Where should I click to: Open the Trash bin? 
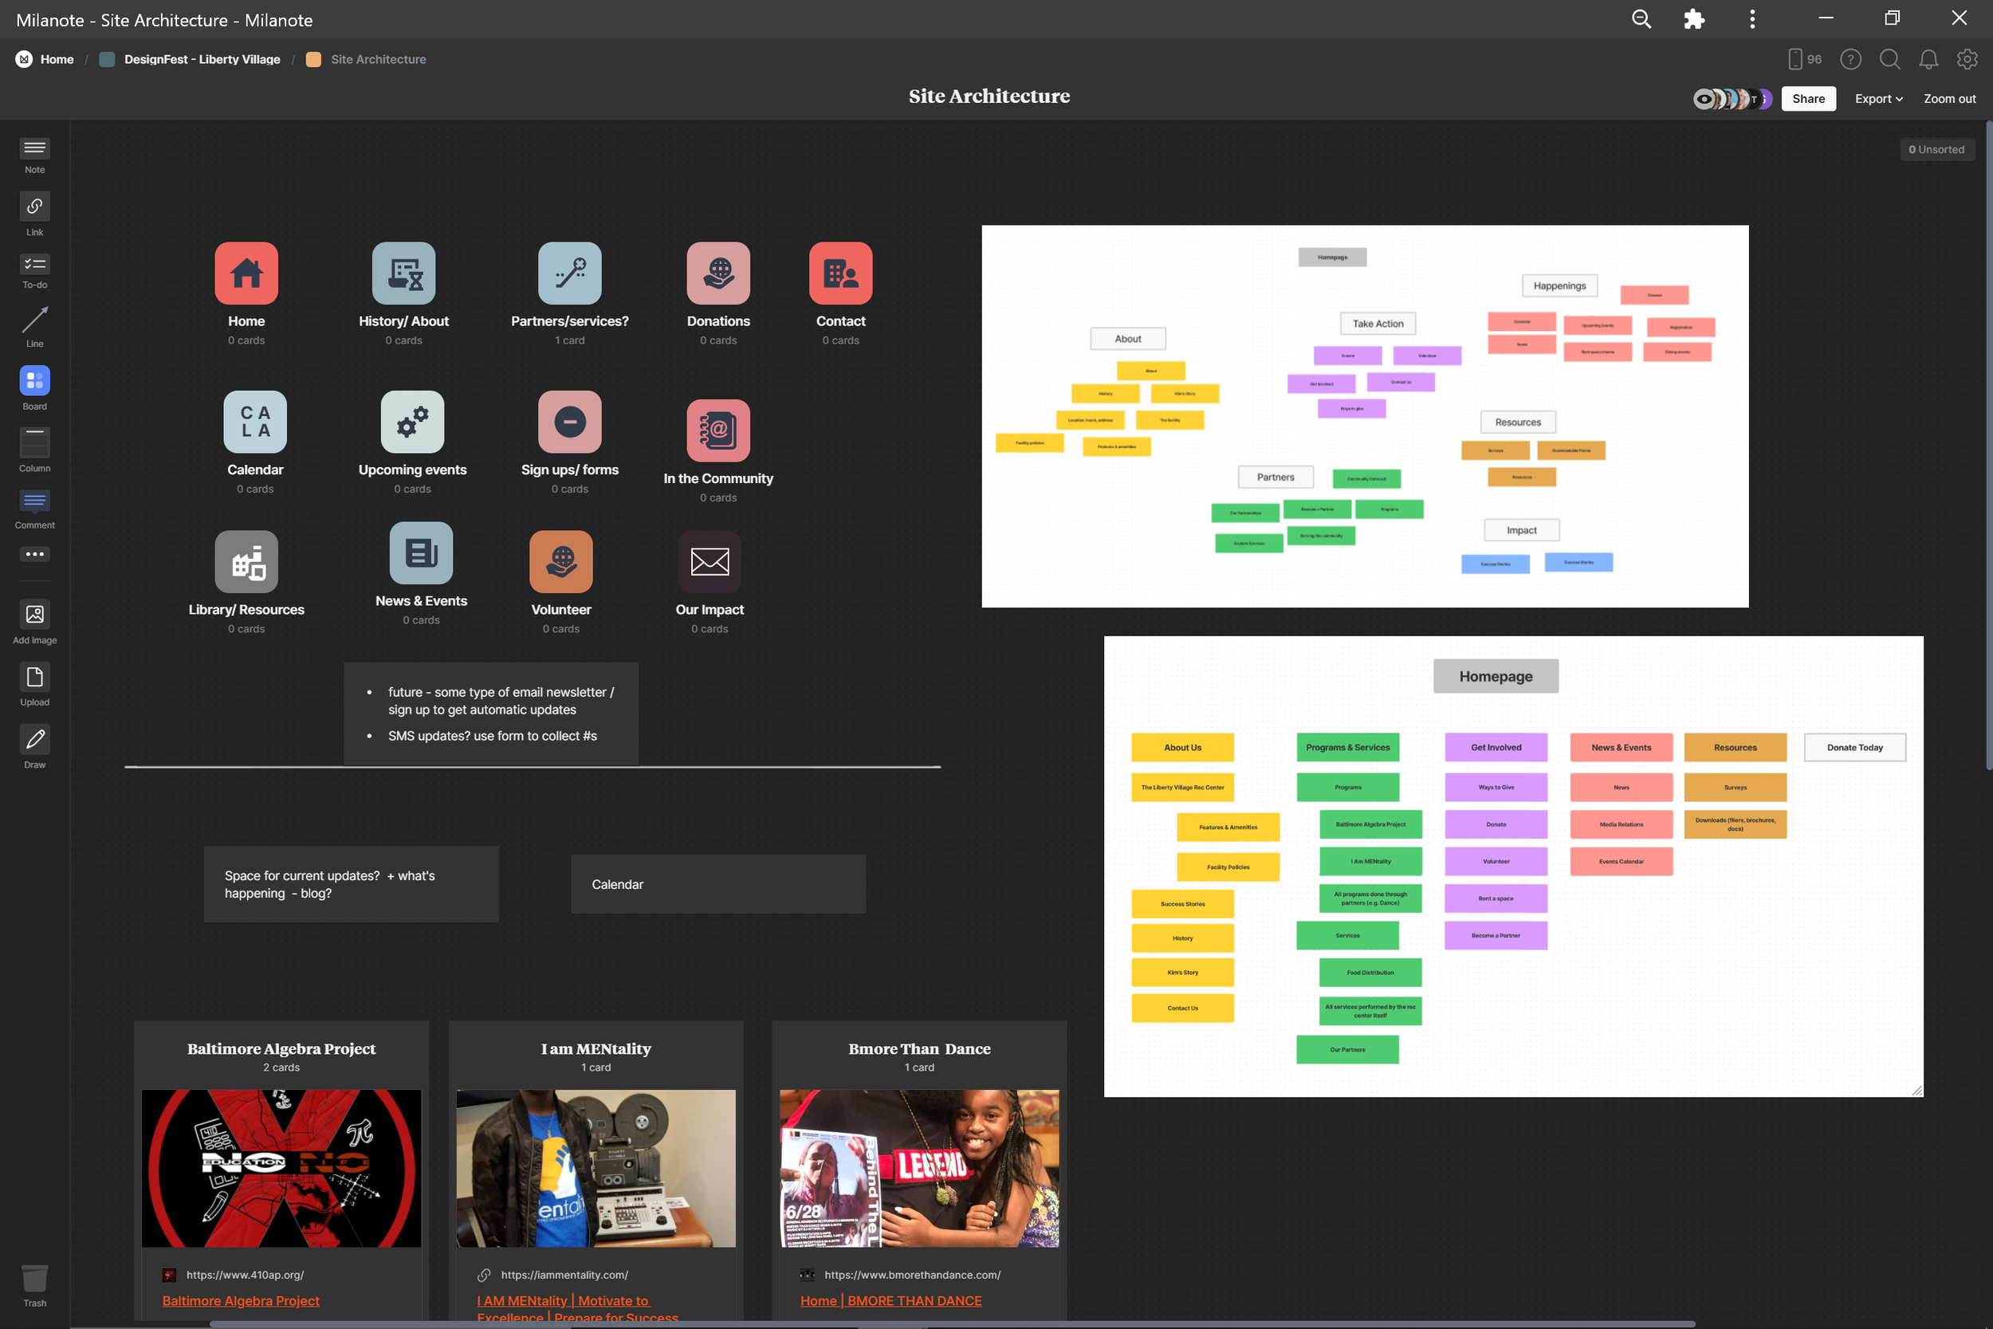click(35, 1286)
